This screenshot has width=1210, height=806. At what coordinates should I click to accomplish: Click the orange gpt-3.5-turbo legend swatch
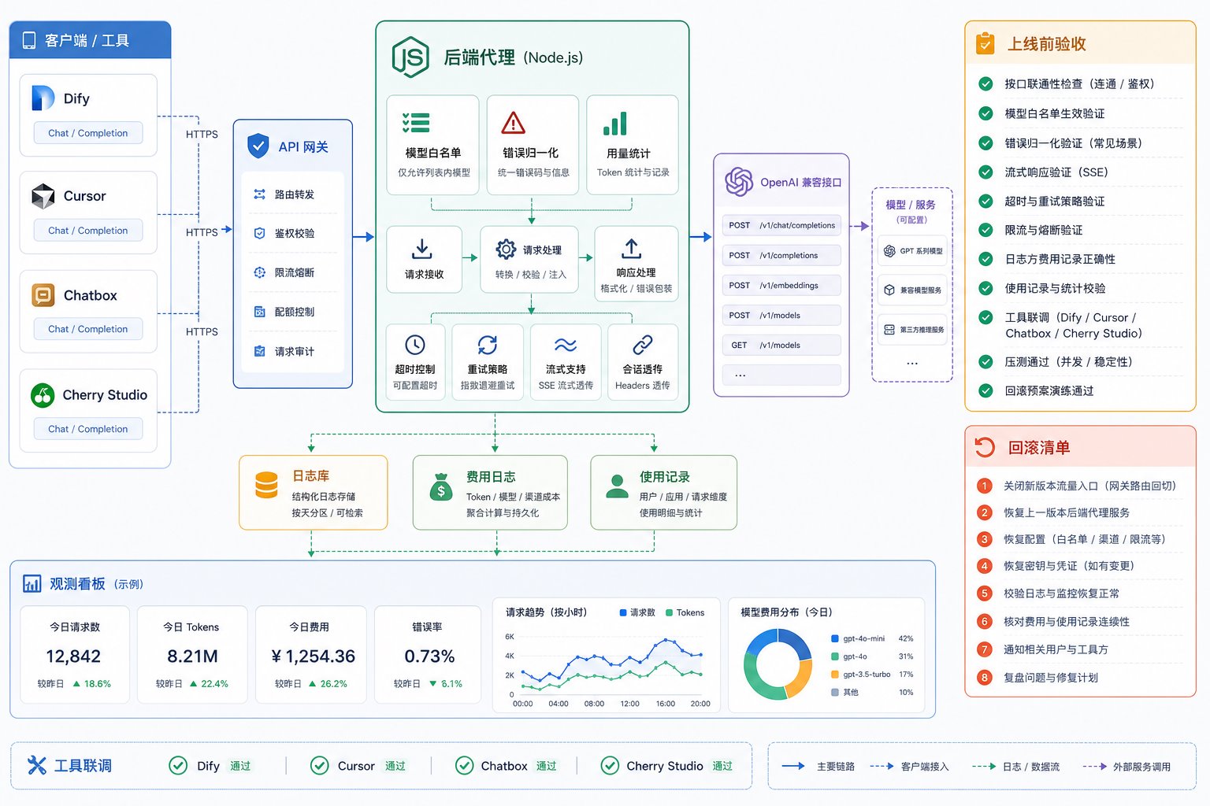835,675
